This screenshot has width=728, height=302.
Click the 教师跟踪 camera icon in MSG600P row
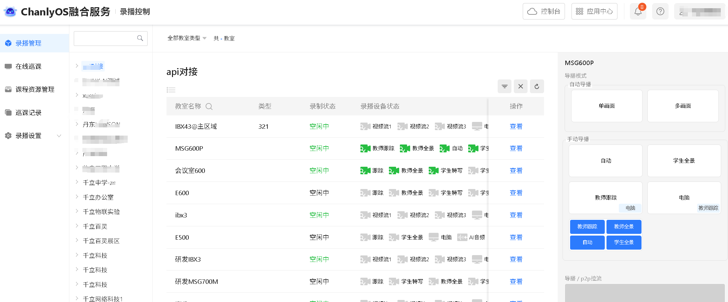(x=365, y=148)
